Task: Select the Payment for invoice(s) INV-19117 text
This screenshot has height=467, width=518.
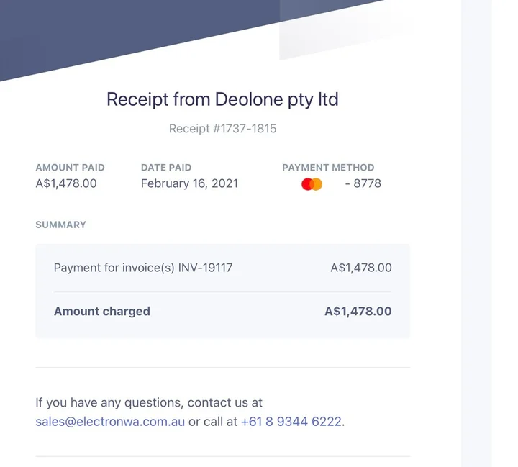Action: (x=143, y=268)
